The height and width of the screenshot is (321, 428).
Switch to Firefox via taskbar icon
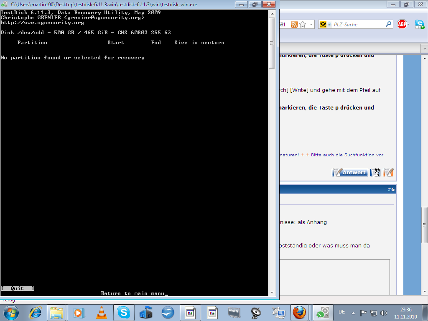299,313
